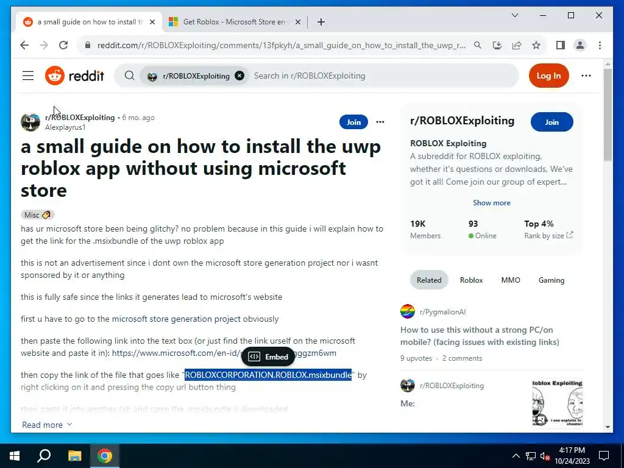Go to Reddit home via logo
This screenshot has height=468, width=624.
(x=74, y=76)
